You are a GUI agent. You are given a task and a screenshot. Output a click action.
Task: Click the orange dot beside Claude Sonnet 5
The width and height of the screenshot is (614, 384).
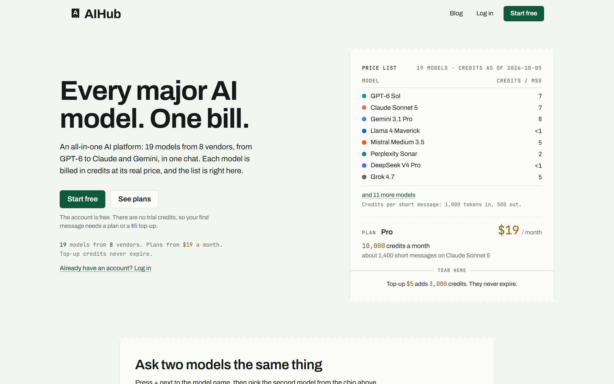tap(364, 108)
